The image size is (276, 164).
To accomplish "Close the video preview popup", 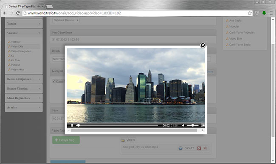I will click(203, 45).
